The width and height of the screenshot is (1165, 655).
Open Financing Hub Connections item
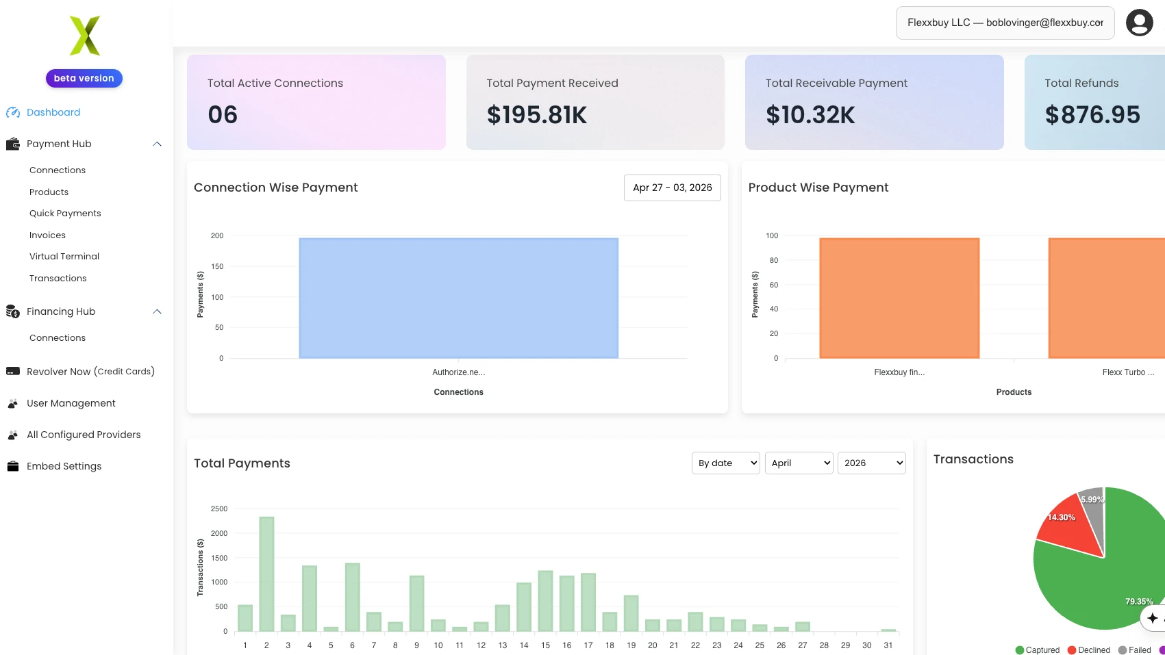(x=58, y=337)
